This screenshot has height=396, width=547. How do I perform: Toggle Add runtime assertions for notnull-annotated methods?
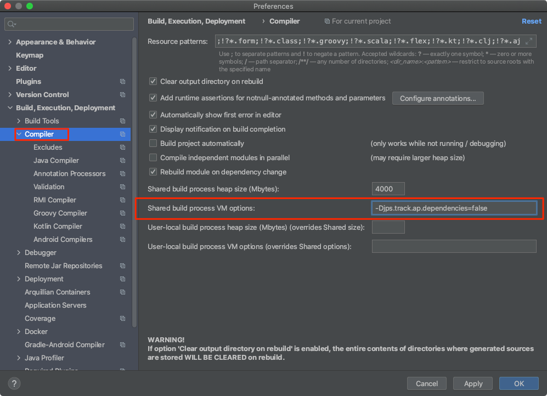(x=153, y=98)
